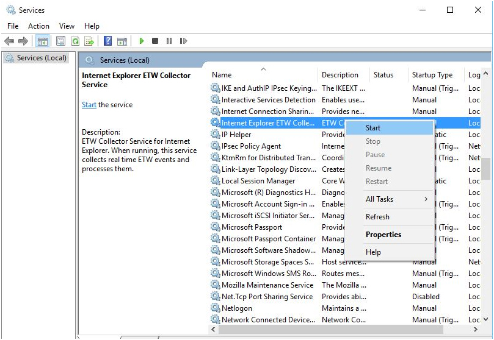Select the Internet Connection Sharing service row
Image resolution: width=494 pixels, height=340 pixels.
pyautogui.click(x=345, y=112)
